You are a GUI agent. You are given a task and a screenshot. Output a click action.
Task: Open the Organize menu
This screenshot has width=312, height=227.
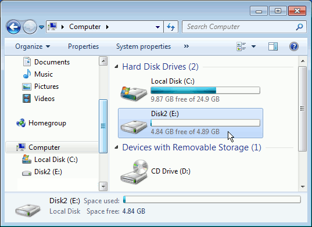click(33, 46)
